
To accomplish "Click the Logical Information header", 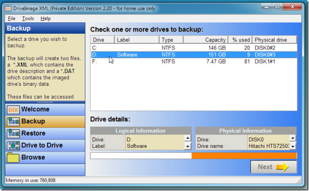I will pos(141,131).
